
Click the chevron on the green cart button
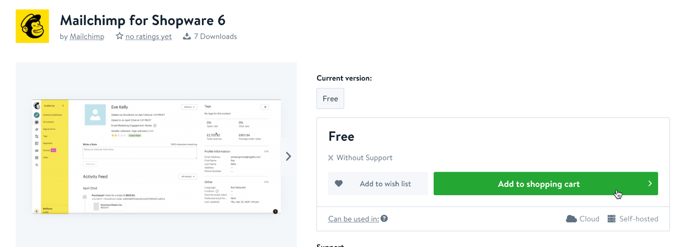650,184
